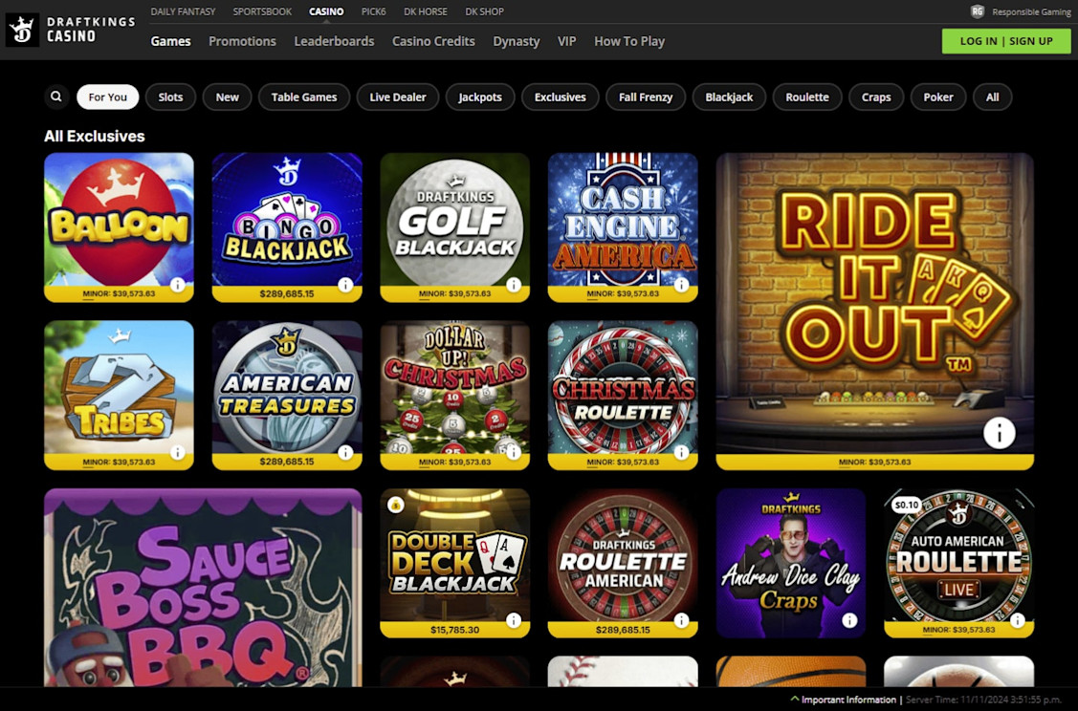Filter by Fall Frenzy chip
This screenshot has height=711, width=1078.
pos(646,97)
